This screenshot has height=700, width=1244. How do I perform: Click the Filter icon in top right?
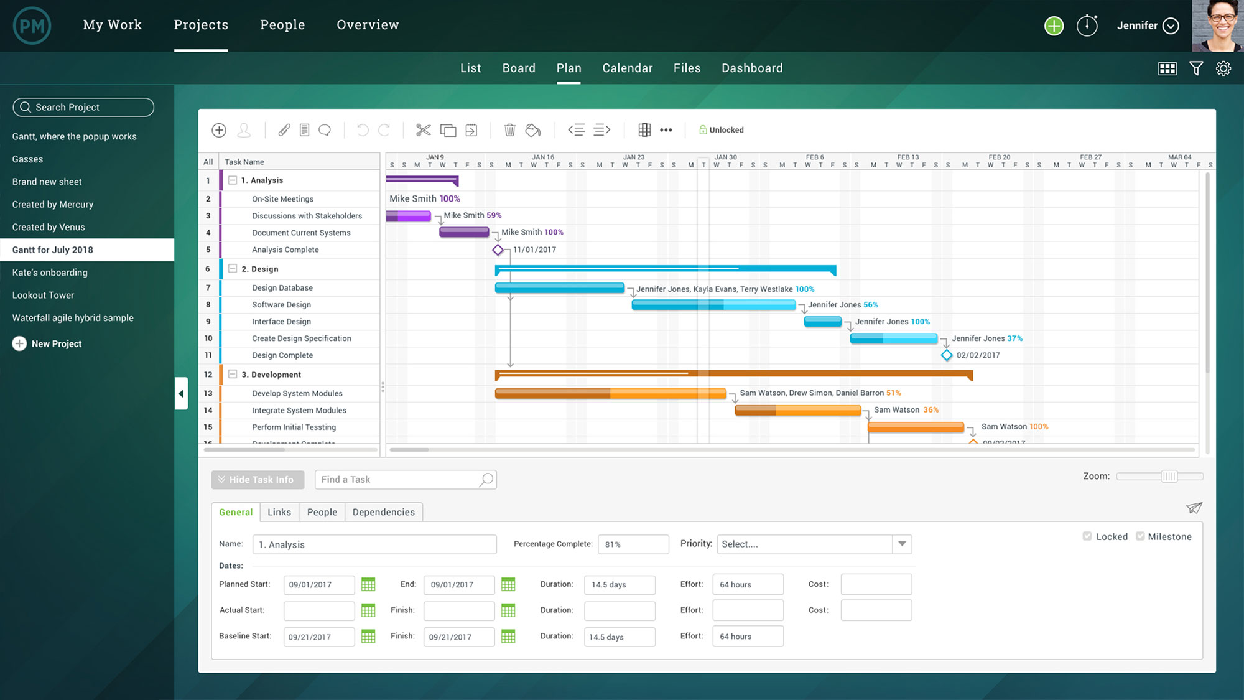tap(1195, 68)
